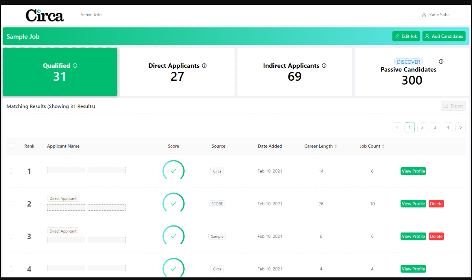
Task: Switch to the Direct Applicants tab card
Action: [x=177, y=72]
